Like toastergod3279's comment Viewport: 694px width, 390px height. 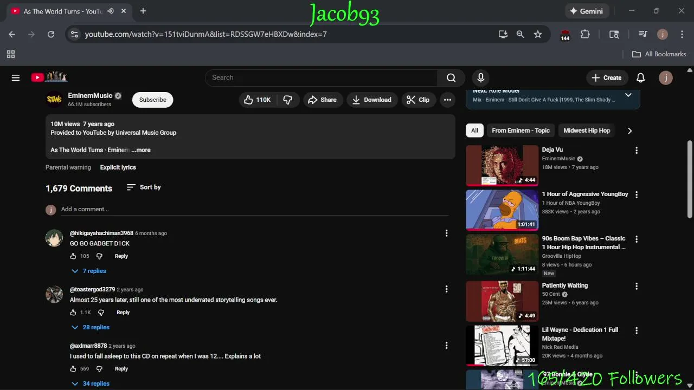[x=73, y=313]
